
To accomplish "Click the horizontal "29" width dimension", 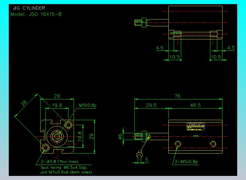I will click(57, 96).
